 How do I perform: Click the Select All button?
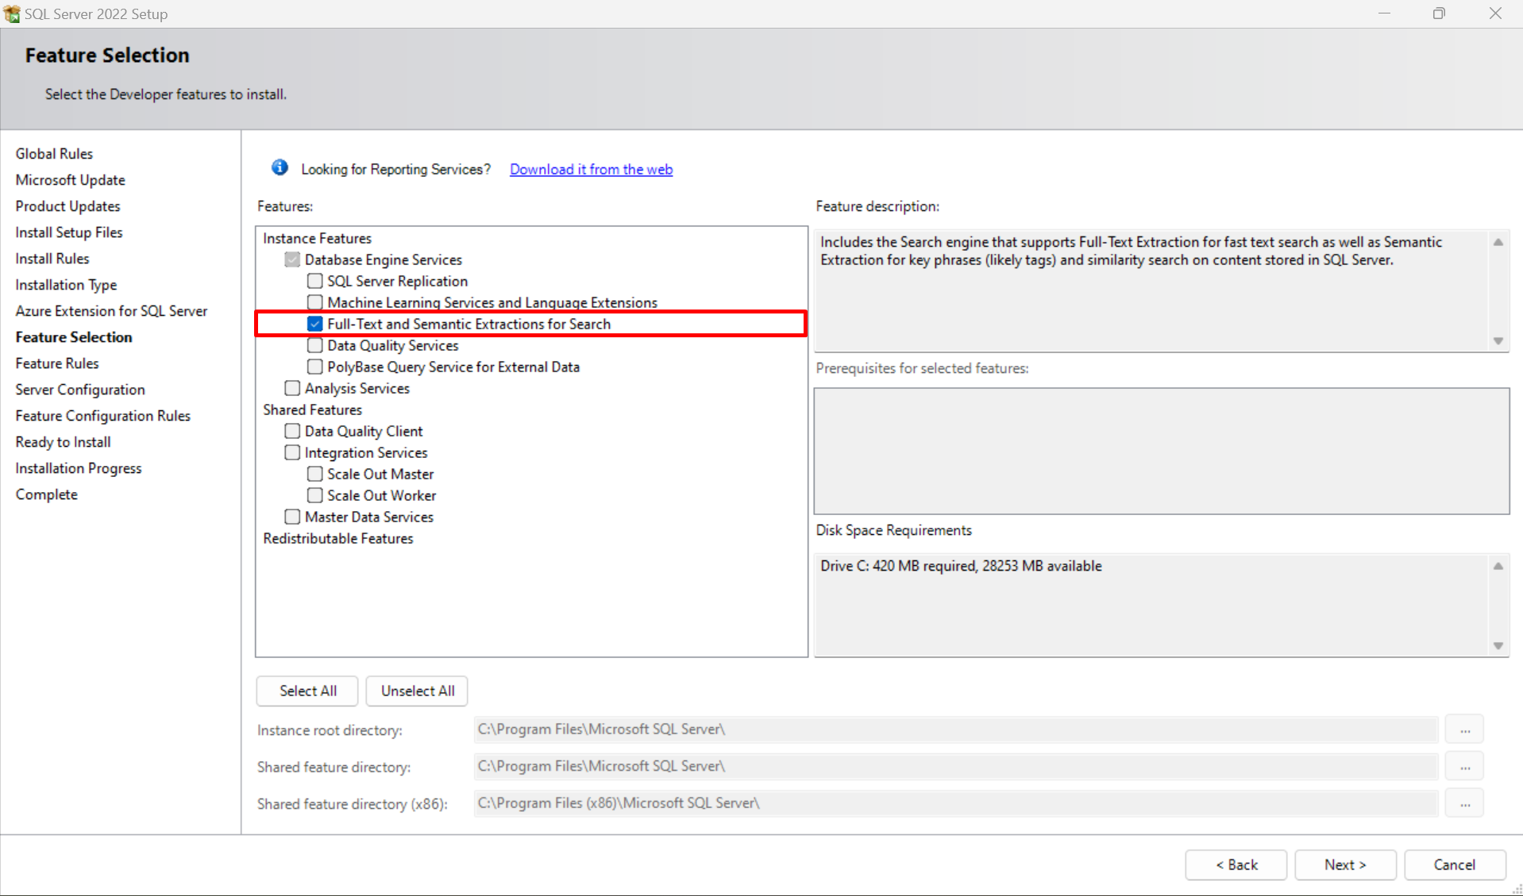(307, 690)
